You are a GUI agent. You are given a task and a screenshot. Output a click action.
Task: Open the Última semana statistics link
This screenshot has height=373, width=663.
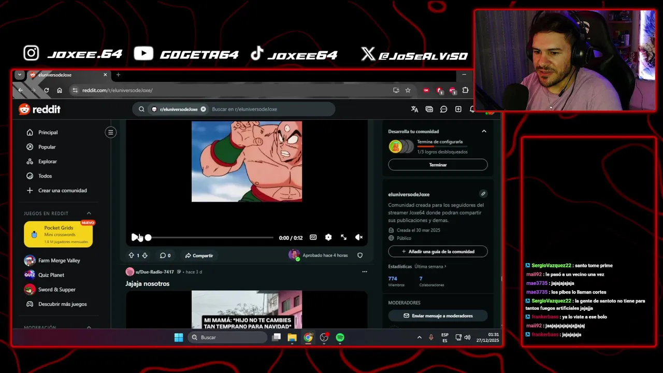(430, 267)
